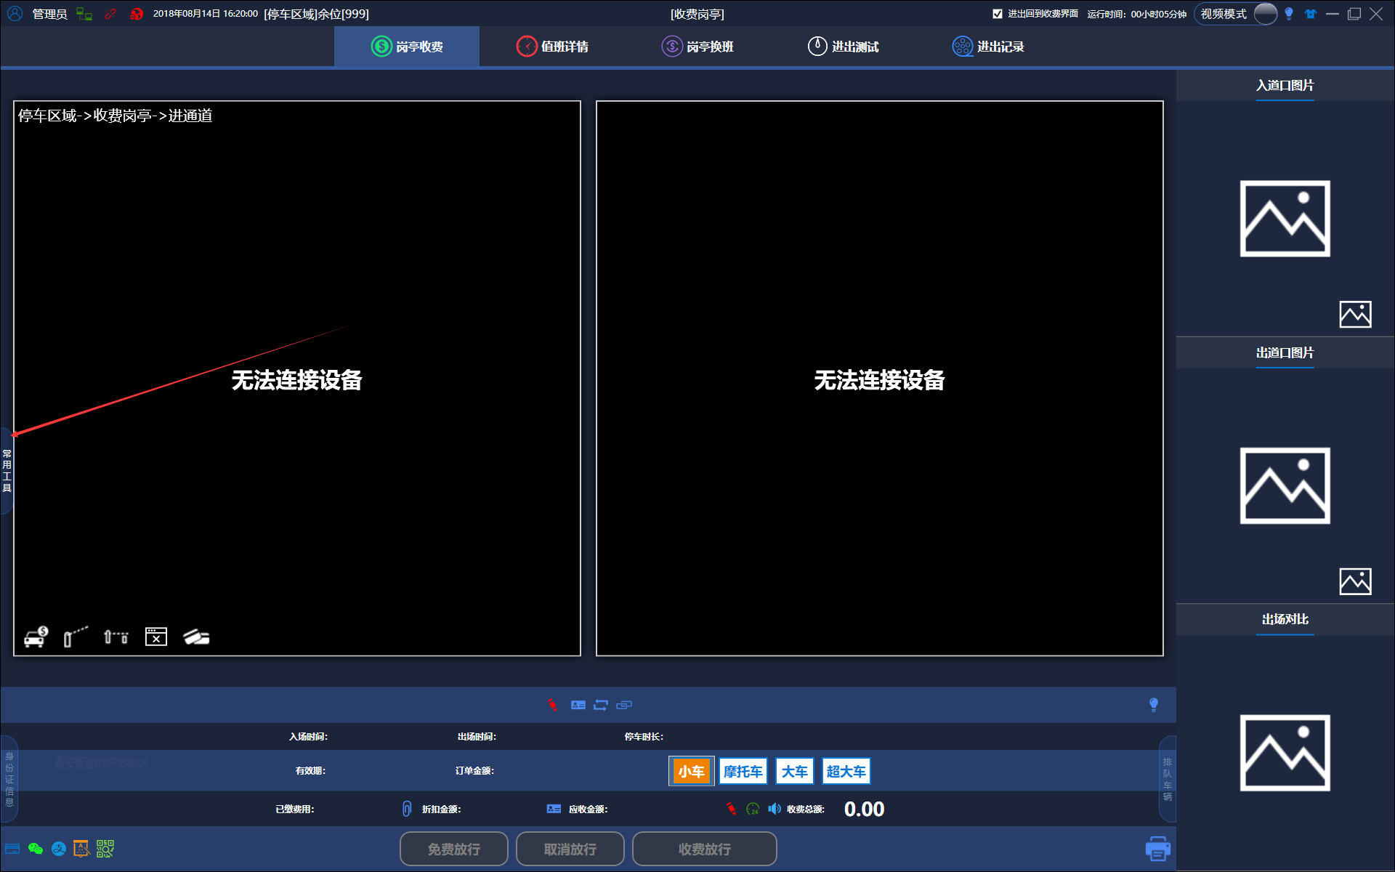Screen dimensions: 1395x872
Task: Click the barrier gate lower icon
Action: 116,637
